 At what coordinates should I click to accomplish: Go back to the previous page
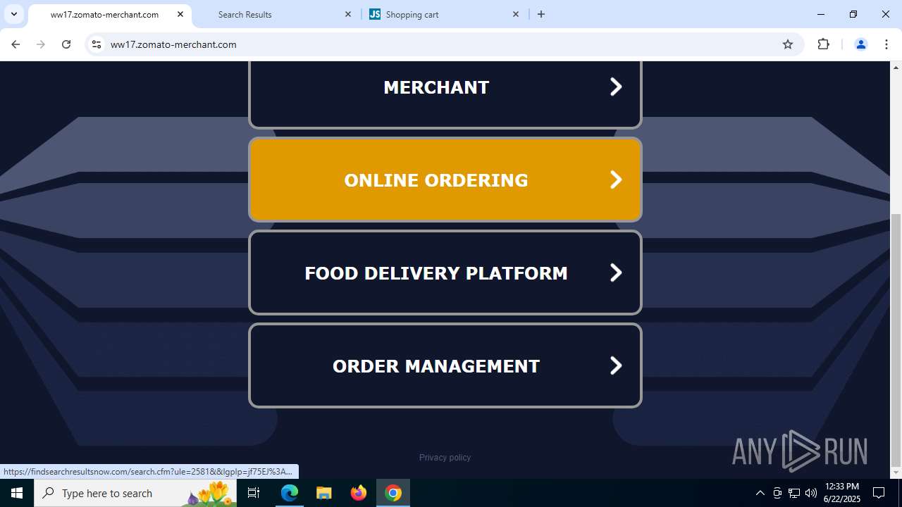pos(16,44)
